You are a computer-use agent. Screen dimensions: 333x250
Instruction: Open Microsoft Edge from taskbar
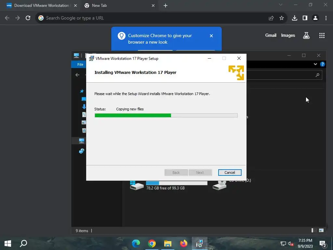point(136,243)
